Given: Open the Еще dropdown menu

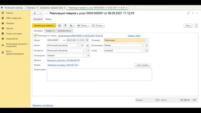Looking at the screenshot, I should pos(188,25).
